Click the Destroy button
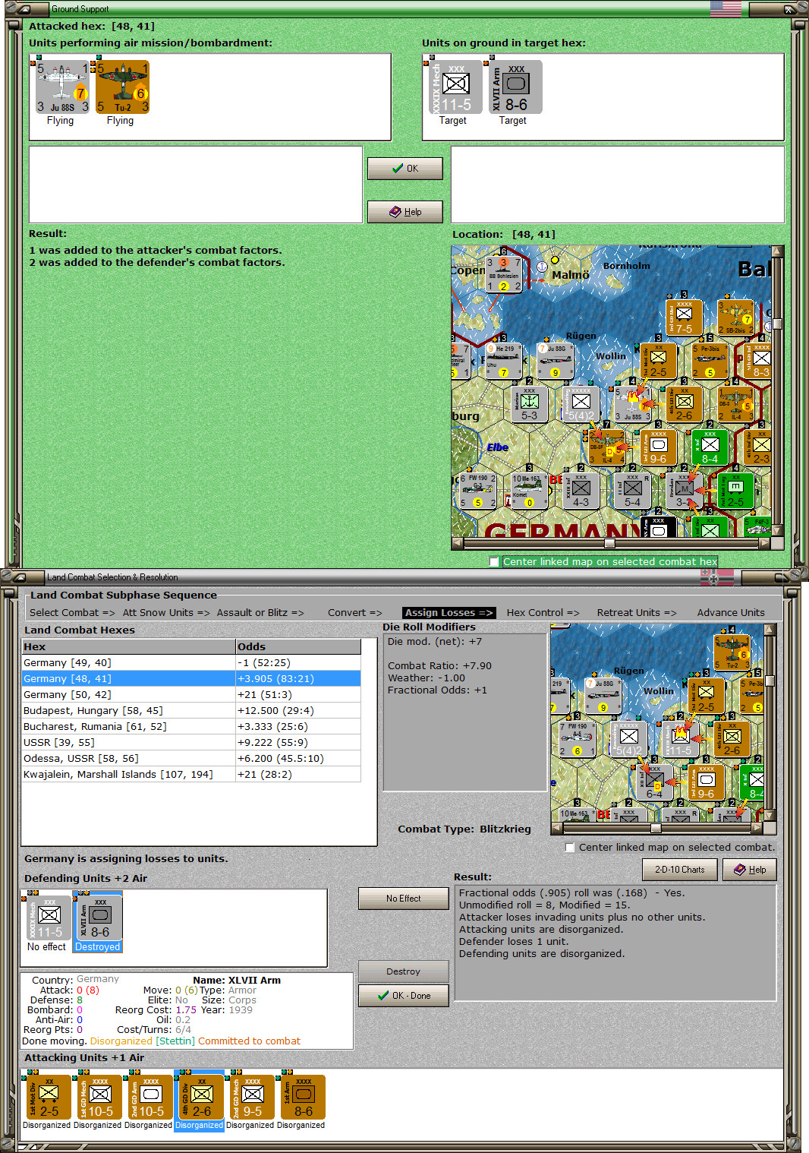Viewport: 809px width, 1153px height. click(403, 971)
